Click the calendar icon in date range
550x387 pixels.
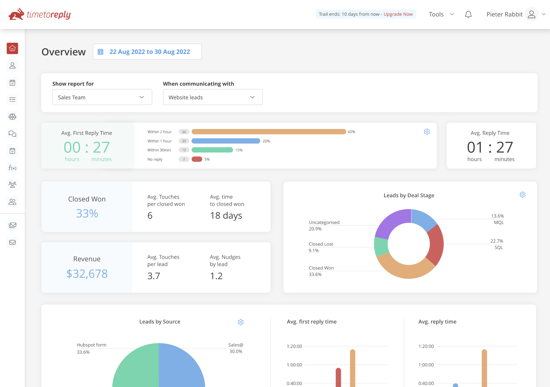pyautogui.click(x=100, y=52)
